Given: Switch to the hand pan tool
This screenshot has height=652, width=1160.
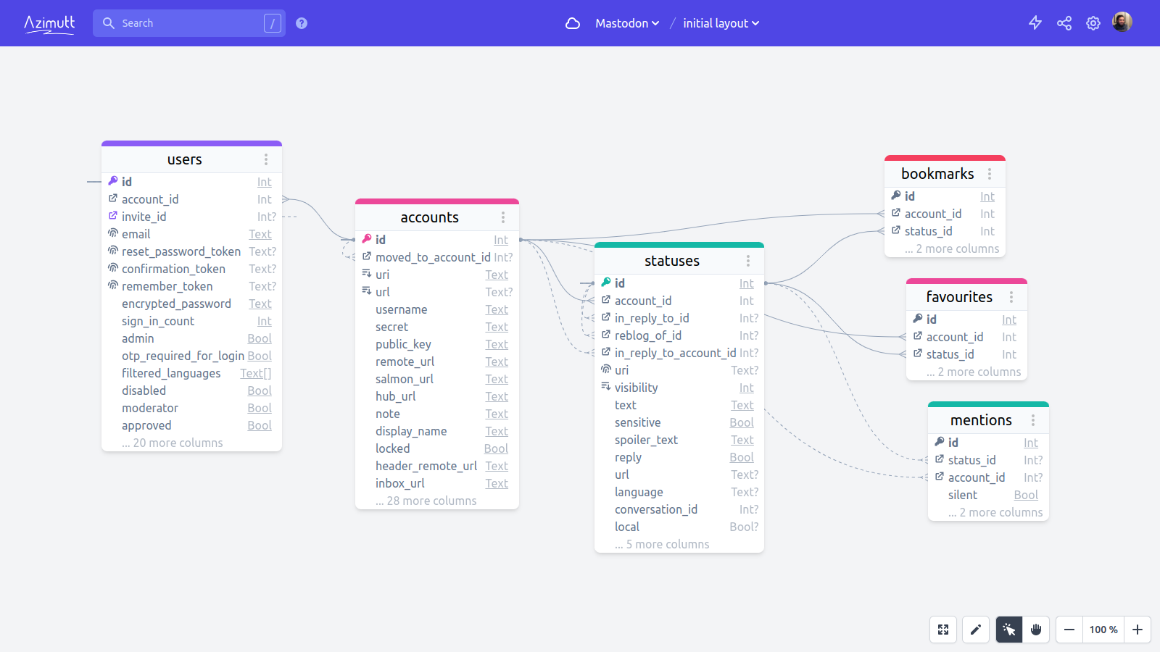Looking at the screenshot, I should (1036, 630).
